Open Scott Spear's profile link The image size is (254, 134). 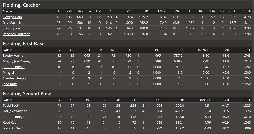tap(11, 28)
